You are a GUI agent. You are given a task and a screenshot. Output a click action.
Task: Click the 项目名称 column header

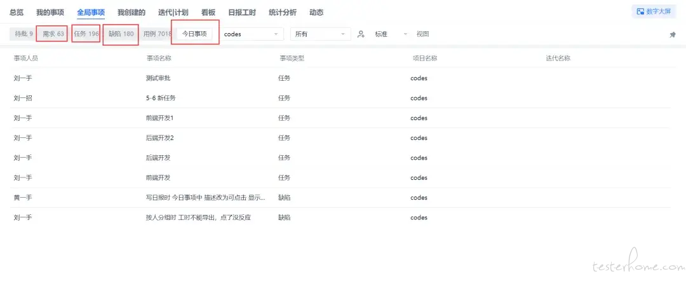tap(425, 58)
